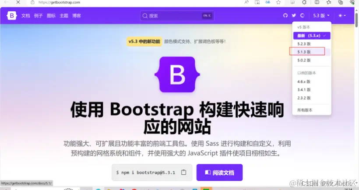Viewport: 359px width, 190px height.
Task: Click the browser essentials heart icon
Action: [x=352, y=2]
